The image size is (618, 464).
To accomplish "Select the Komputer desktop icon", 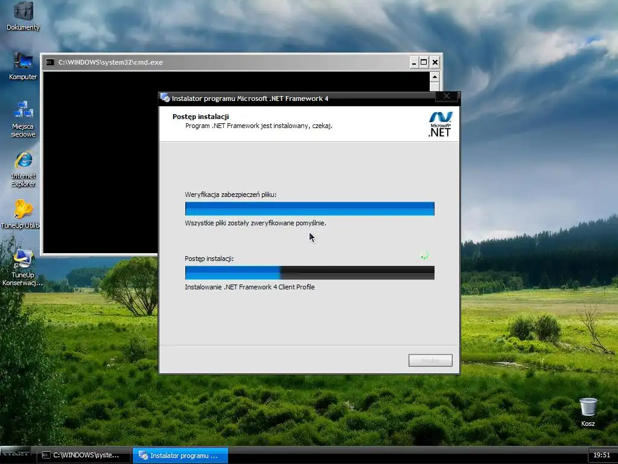I will pos(23,66).
